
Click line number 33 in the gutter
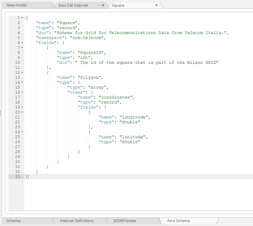point(17,176)
